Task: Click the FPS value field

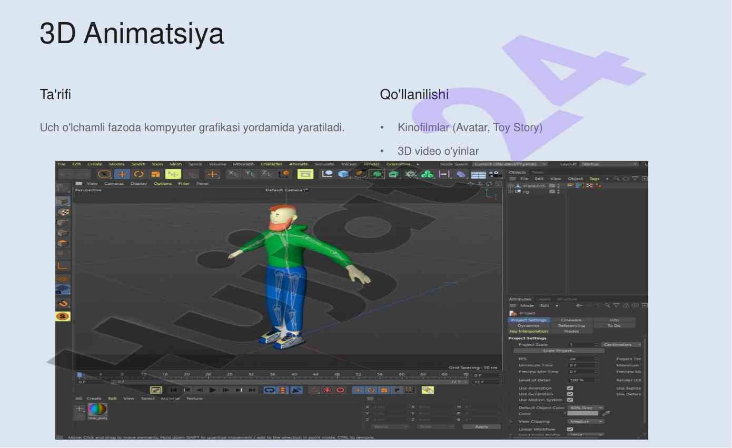Action: (582, 359)
